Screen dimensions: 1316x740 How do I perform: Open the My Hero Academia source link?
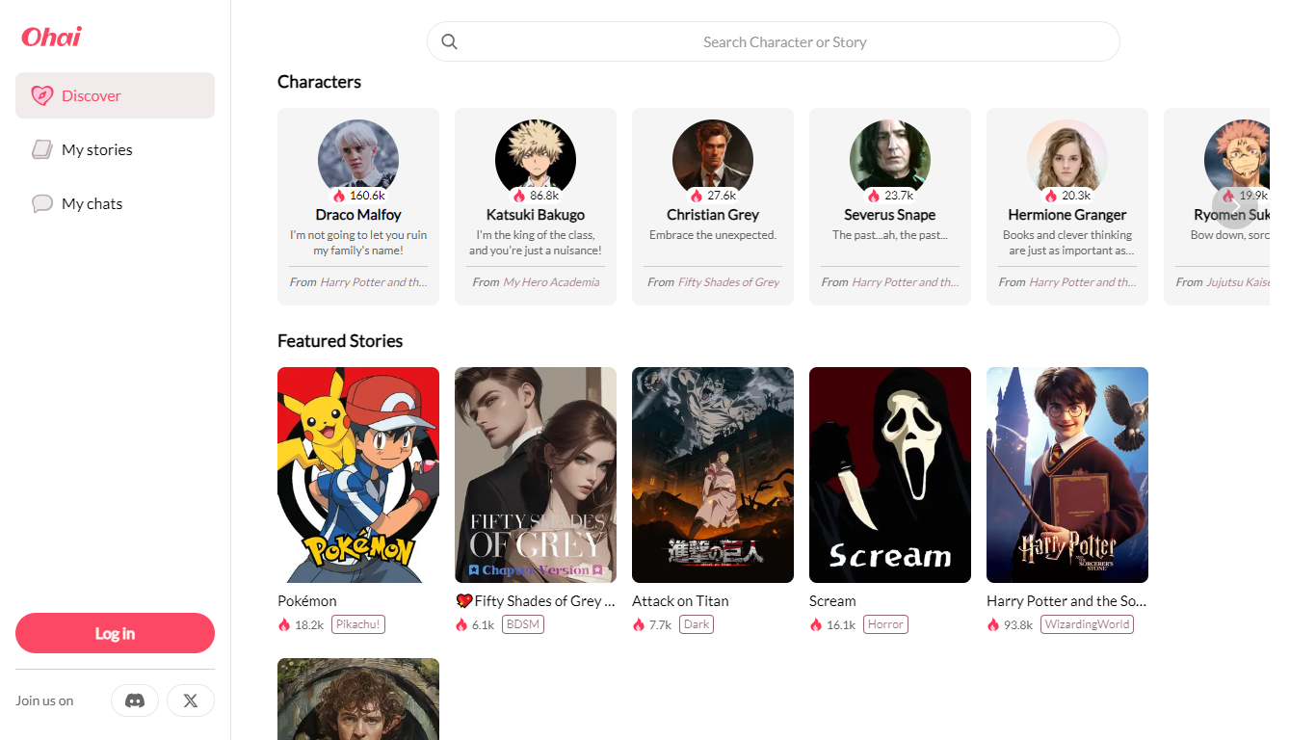(551, 282)
